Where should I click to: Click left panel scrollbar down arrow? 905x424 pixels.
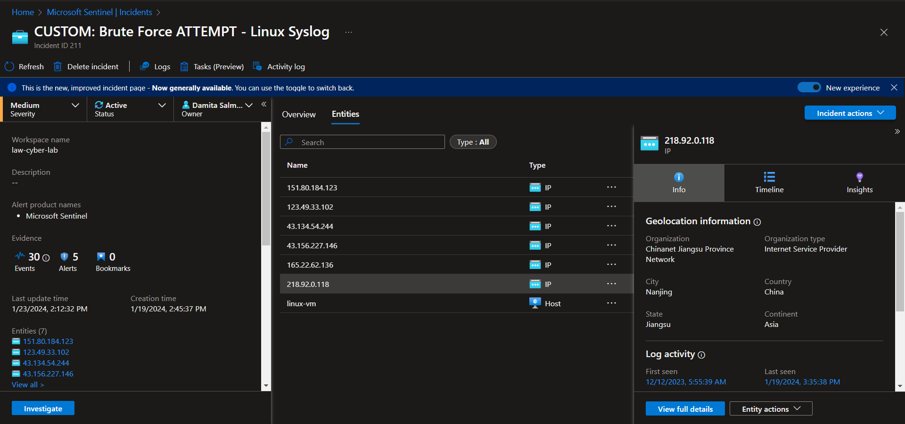[266, 386]
